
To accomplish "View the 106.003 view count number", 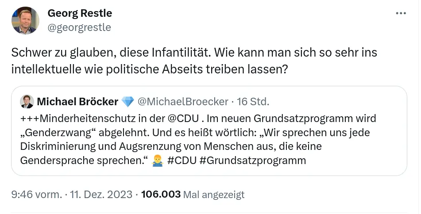I will [x=161, y=194].
